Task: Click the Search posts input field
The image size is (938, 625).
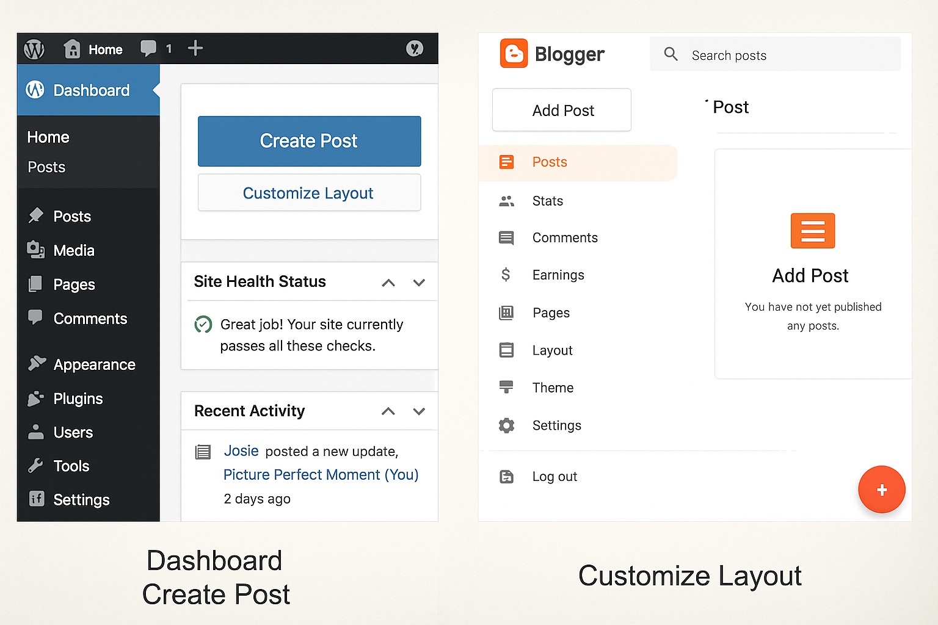Action: [788, 56]
